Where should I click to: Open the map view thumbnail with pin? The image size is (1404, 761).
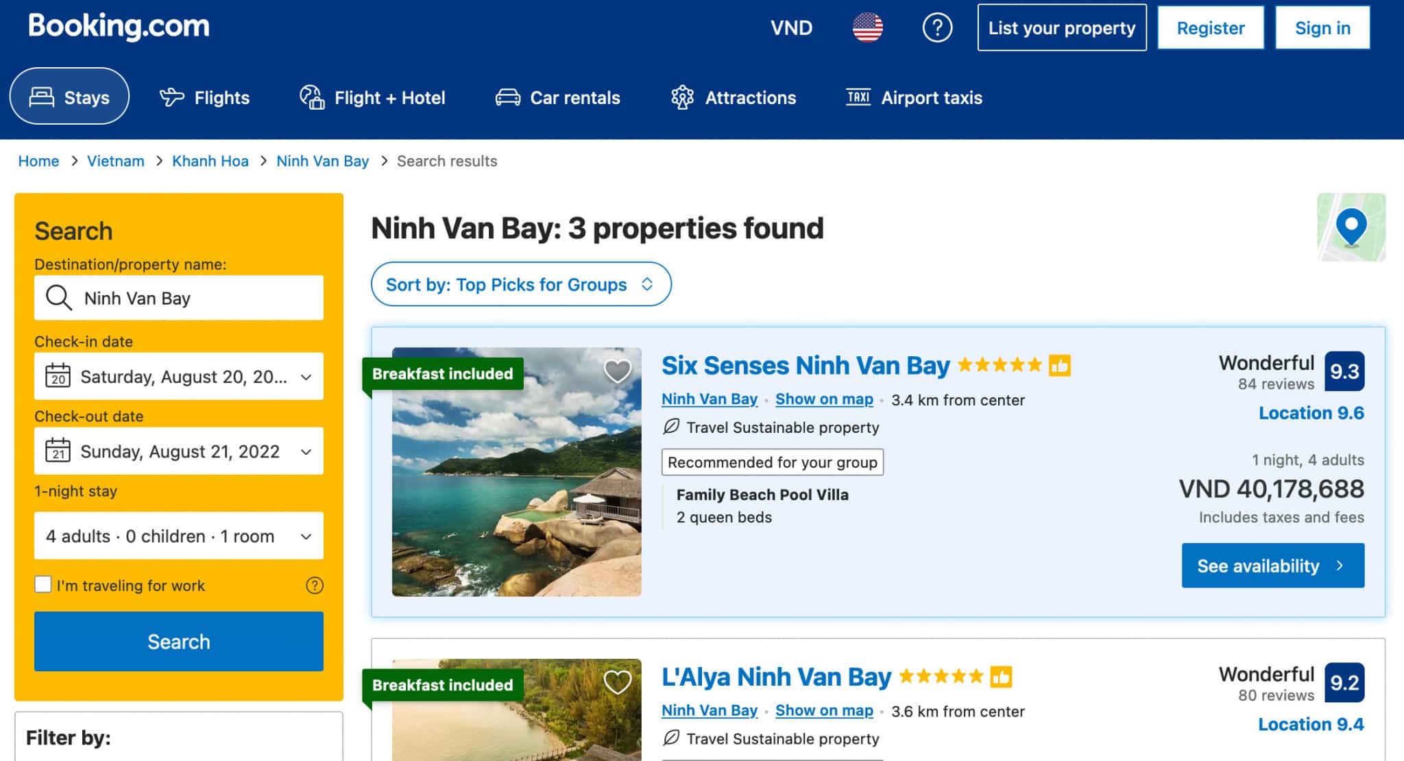(1351, 227)
